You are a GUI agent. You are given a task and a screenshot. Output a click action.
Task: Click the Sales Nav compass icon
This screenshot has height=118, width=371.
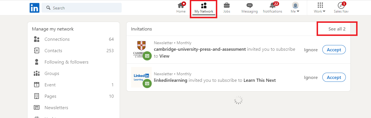pos(341,5)
